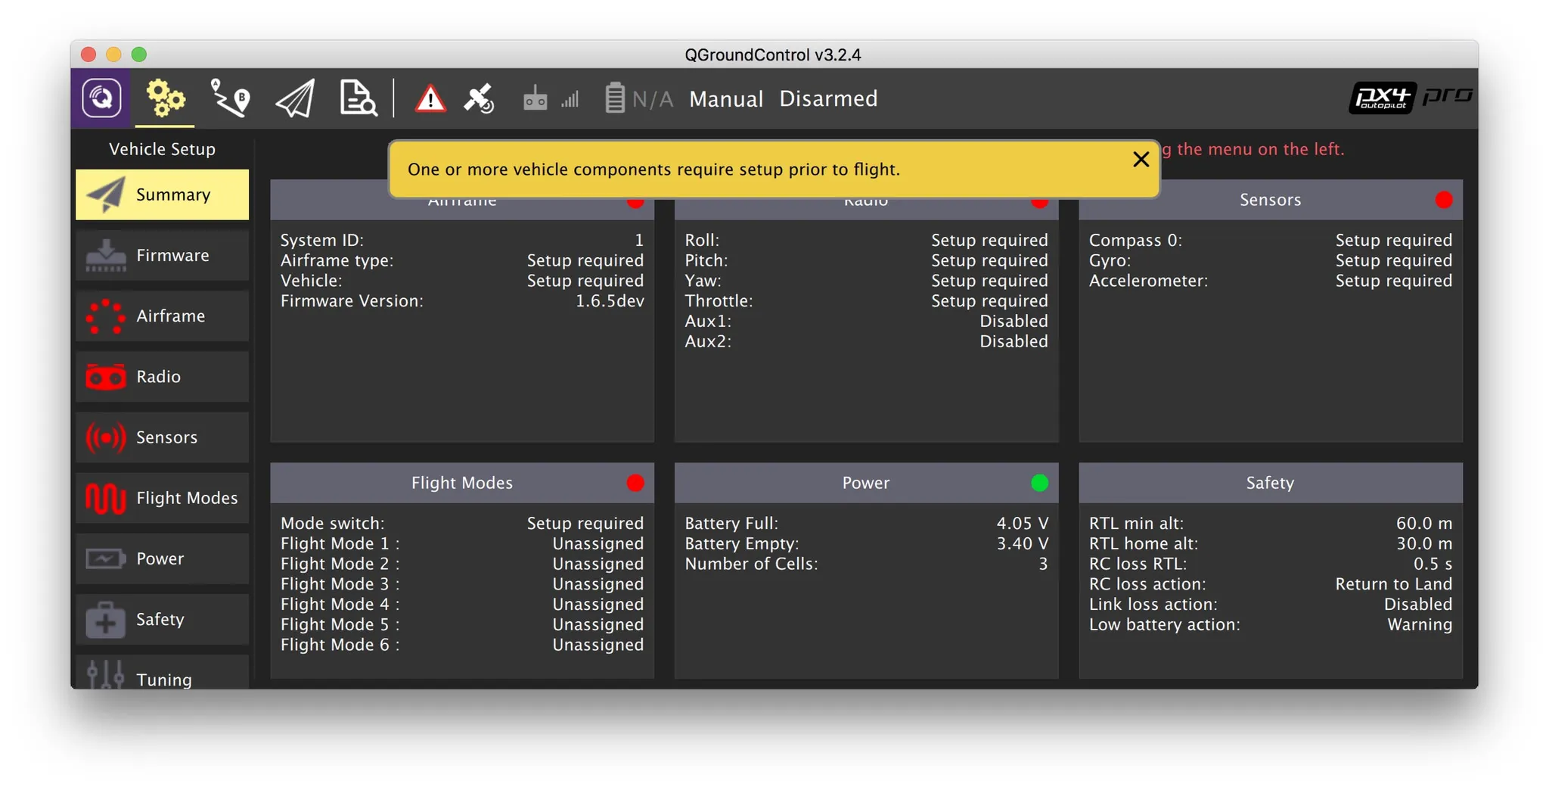Open the Airframe setup page

[162, 316]
